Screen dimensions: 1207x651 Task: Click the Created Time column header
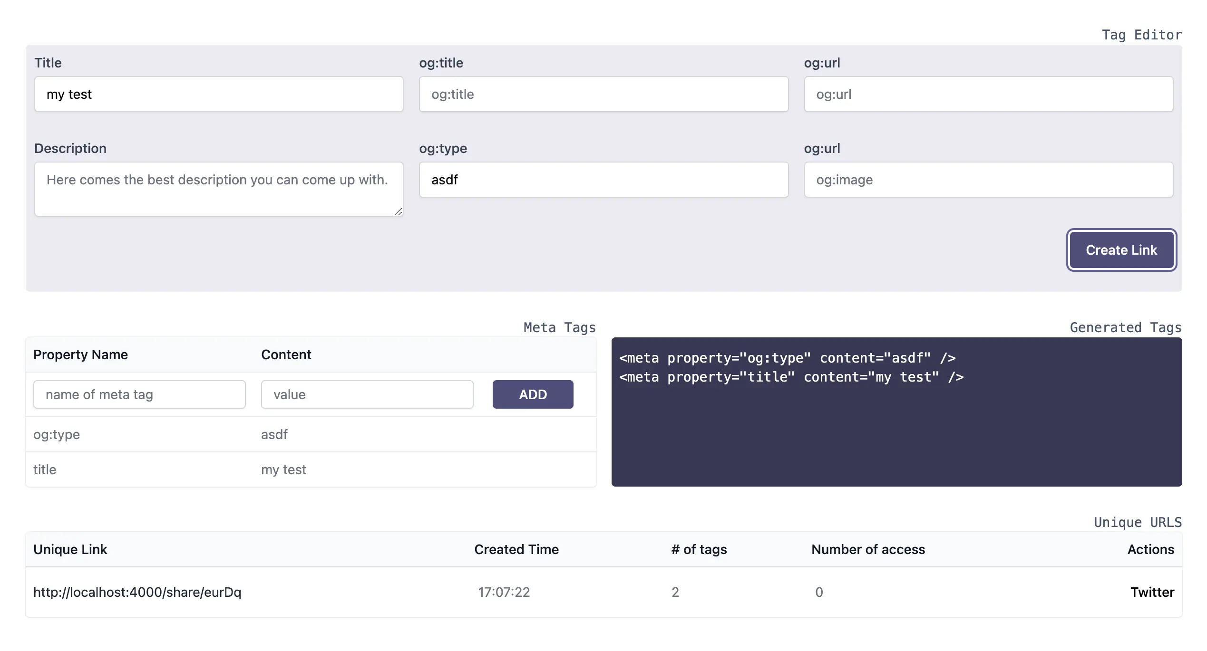(x=516, y=549)
